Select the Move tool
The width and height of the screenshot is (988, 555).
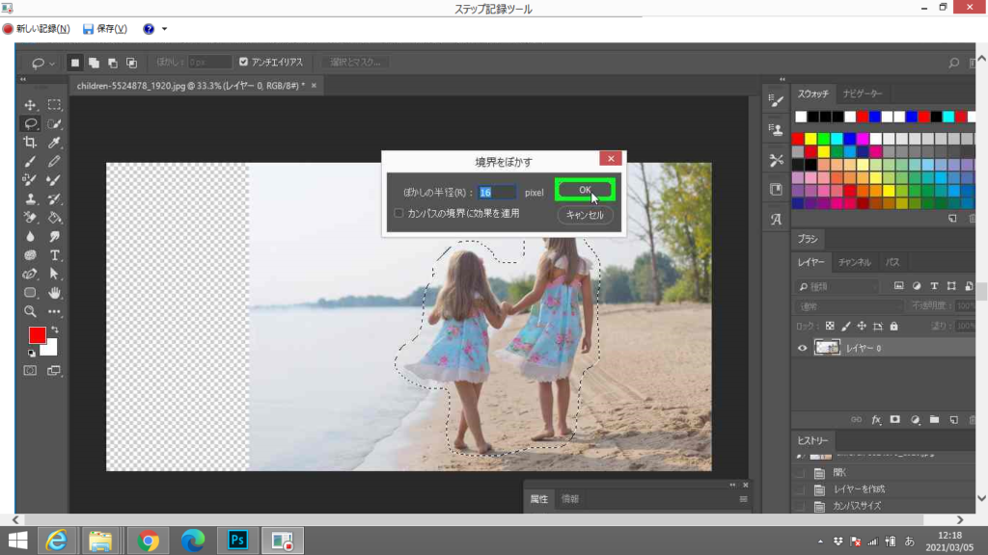coord(30,104)
